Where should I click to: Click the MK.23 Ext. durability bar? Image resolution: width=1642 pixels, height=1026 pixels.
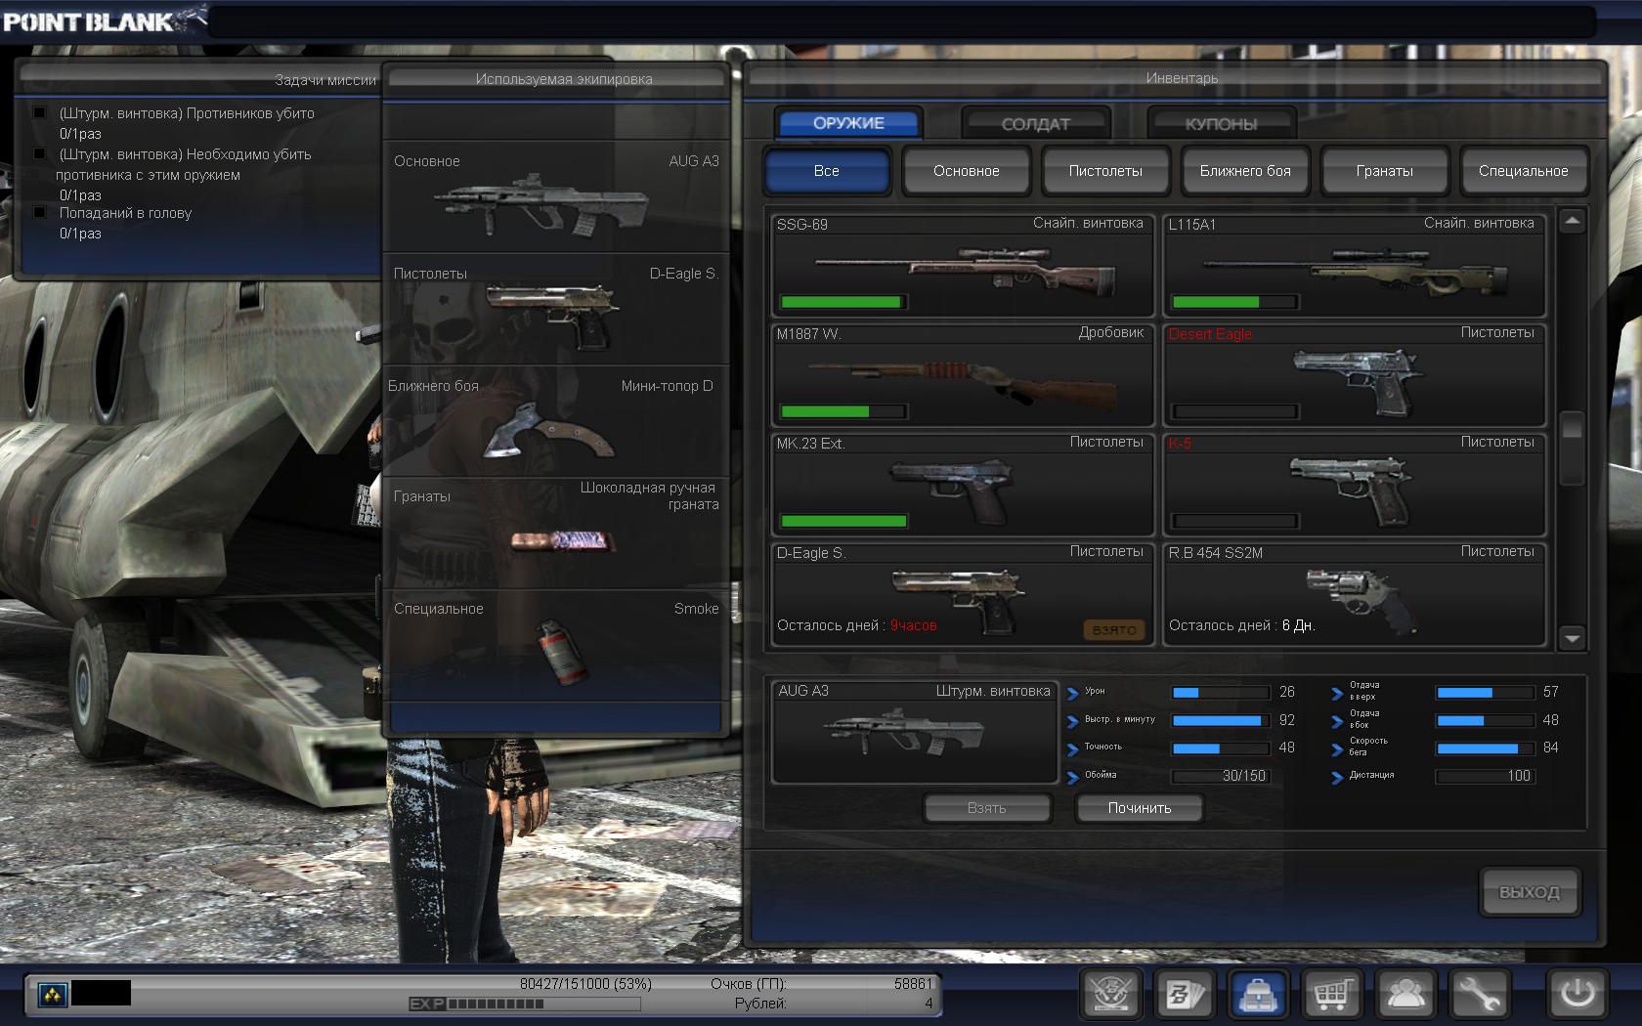(x=844, y=521)
